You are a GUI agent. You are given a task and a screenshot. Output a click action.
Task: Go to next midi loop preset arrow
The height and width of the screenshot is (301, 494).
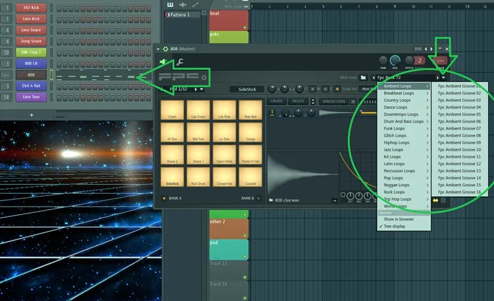[437, 78]
